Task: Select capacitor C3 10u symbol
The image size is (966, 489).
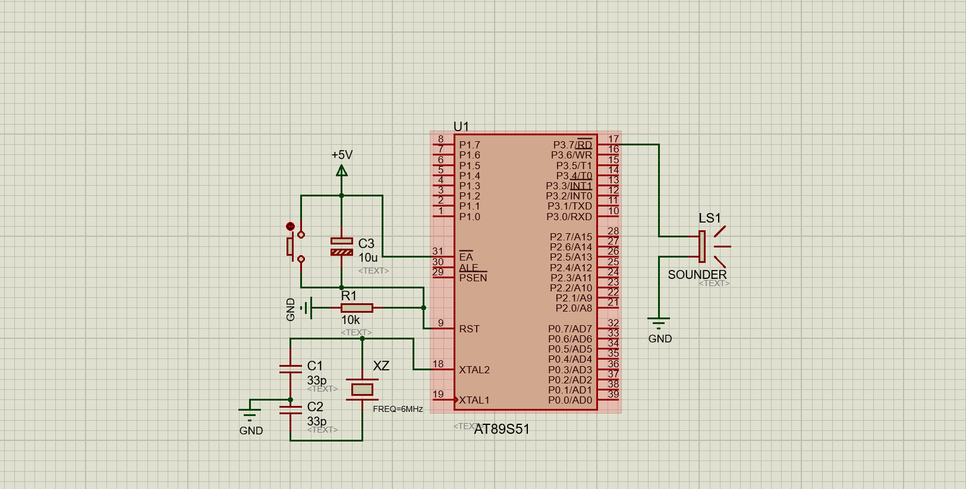Action: point(342,246)
